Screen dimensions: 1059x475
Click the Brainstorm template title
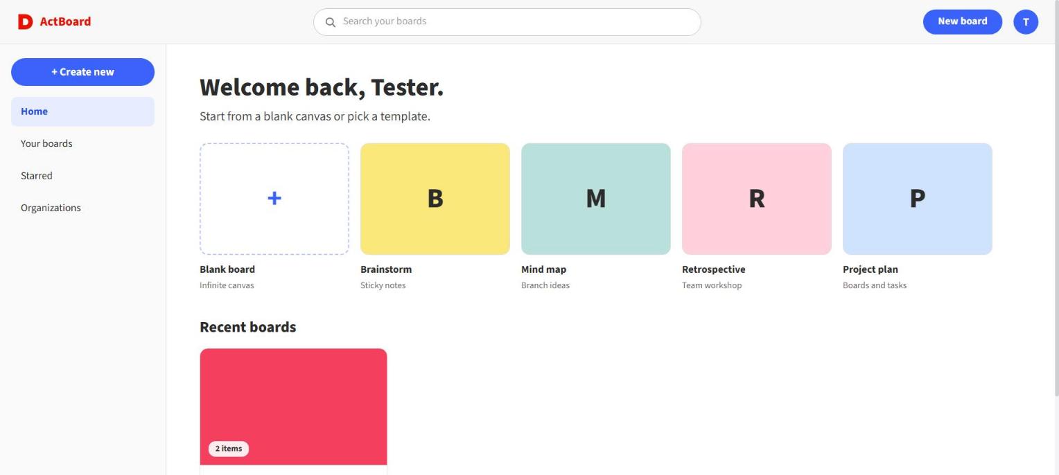coord(386,269)
